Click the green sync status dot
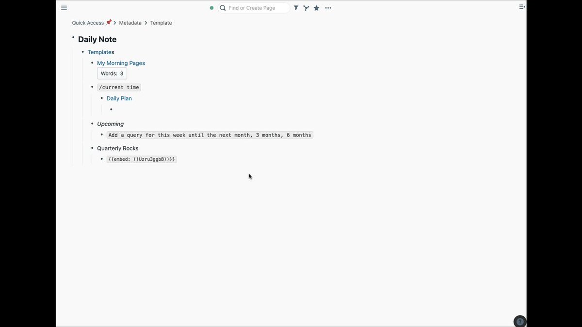The height and width of the screenshot is (327, 582). point(211,8)
